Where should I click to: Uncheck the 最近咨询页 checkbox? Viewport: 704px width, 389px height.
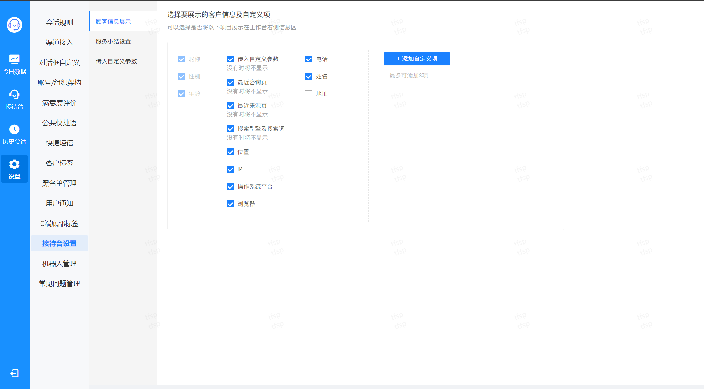[230, 82]
